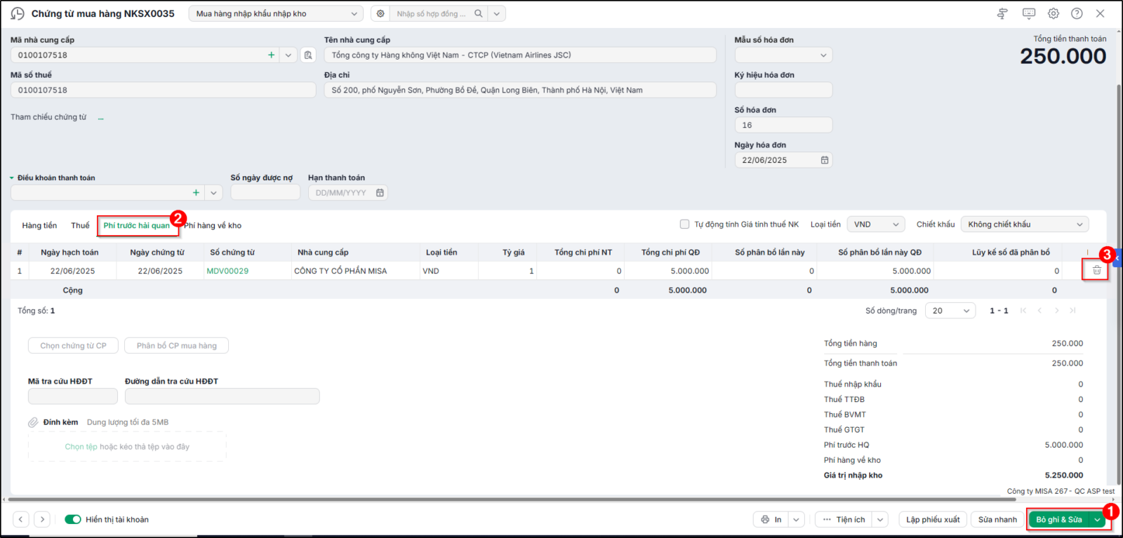Open contract settings gear icon
Image resolution: width=1123 pixels, height=538 pixels.
click(380, 13)
